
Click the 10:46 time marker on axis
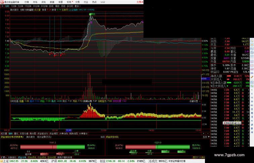click(x=69, y=130)
